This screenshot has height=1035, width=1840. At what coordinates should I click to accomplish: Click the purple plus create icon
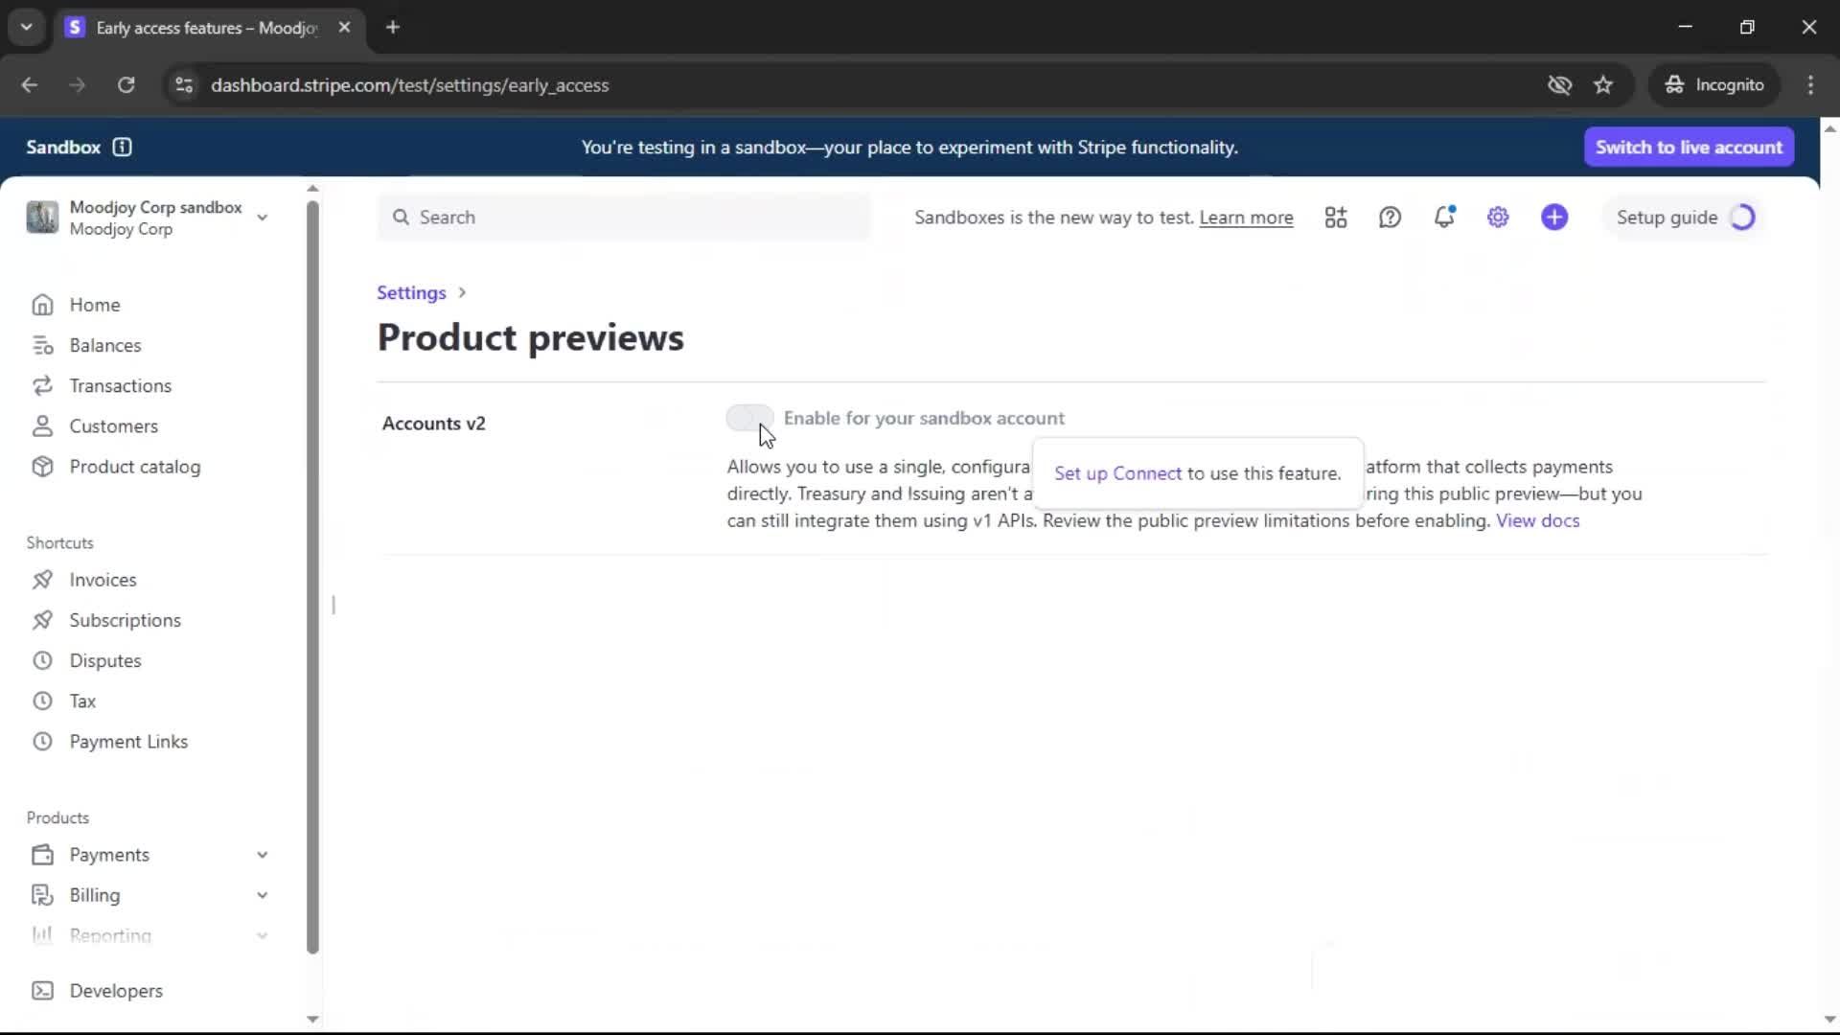pyautogui.click(x=1553, y=218)
